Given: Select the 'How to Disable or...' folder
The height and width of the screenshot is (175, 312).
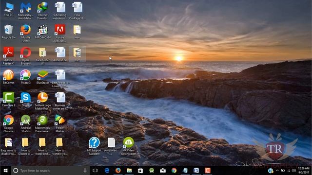Looking at the screenshot, I should pos(26,147).
